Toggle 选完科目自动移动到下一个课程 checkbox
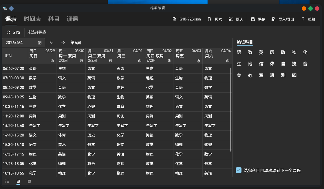The width and height of the screenshot is (324, 189). [x=239, y=170]
